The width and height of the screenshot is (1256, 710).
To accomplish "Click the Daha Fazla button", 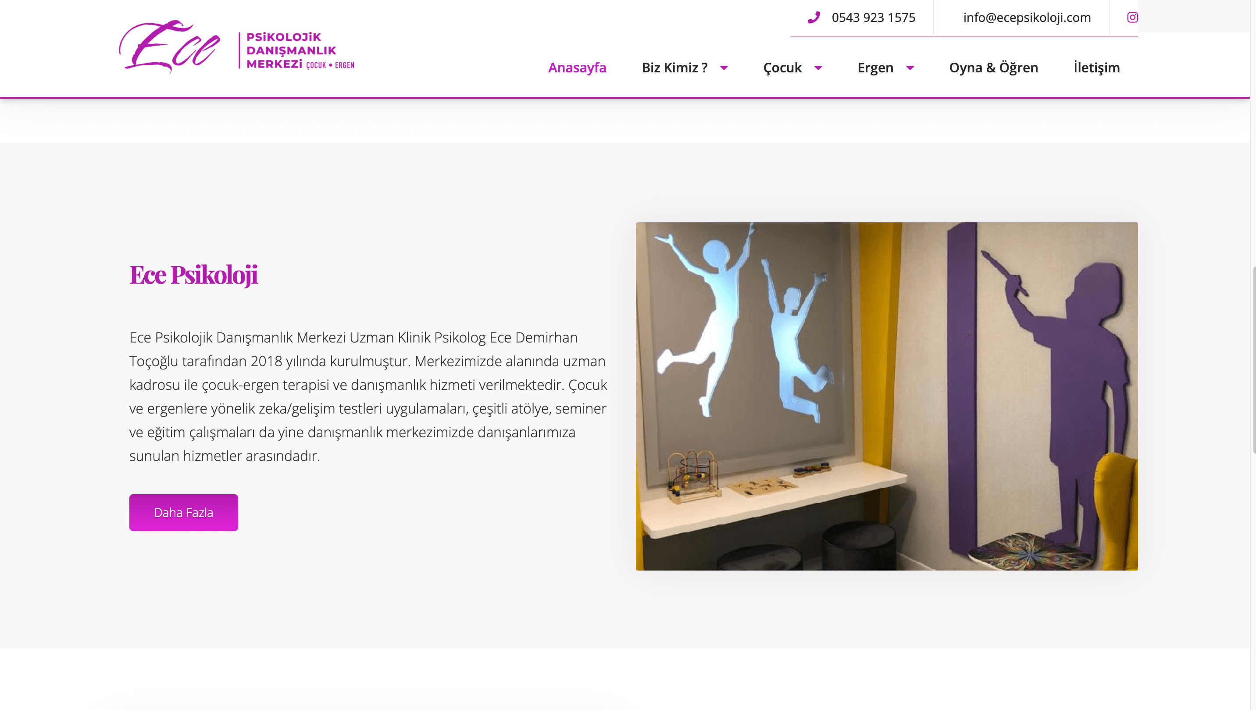I will [x=183, y=512].
